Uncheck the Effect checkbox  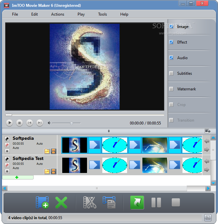[171, 42]
